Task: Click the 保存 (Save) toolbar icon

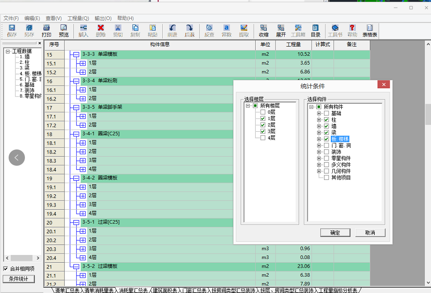Action: 12,31
